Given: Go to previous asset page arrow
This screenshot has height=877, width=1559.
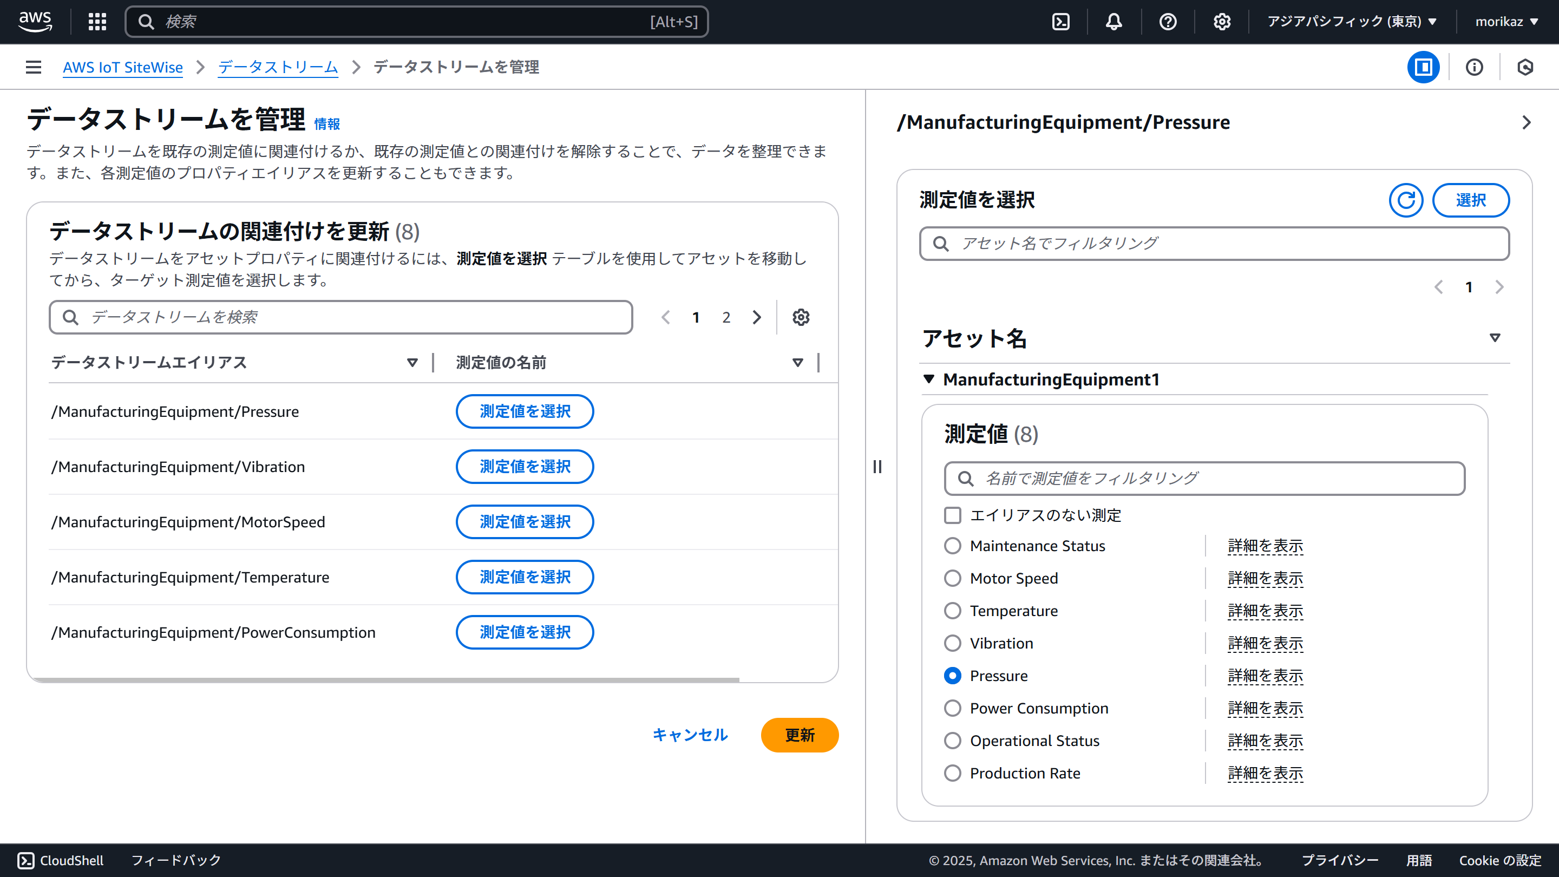Looking at the screenshot, I should click(x=1439, y=287).
